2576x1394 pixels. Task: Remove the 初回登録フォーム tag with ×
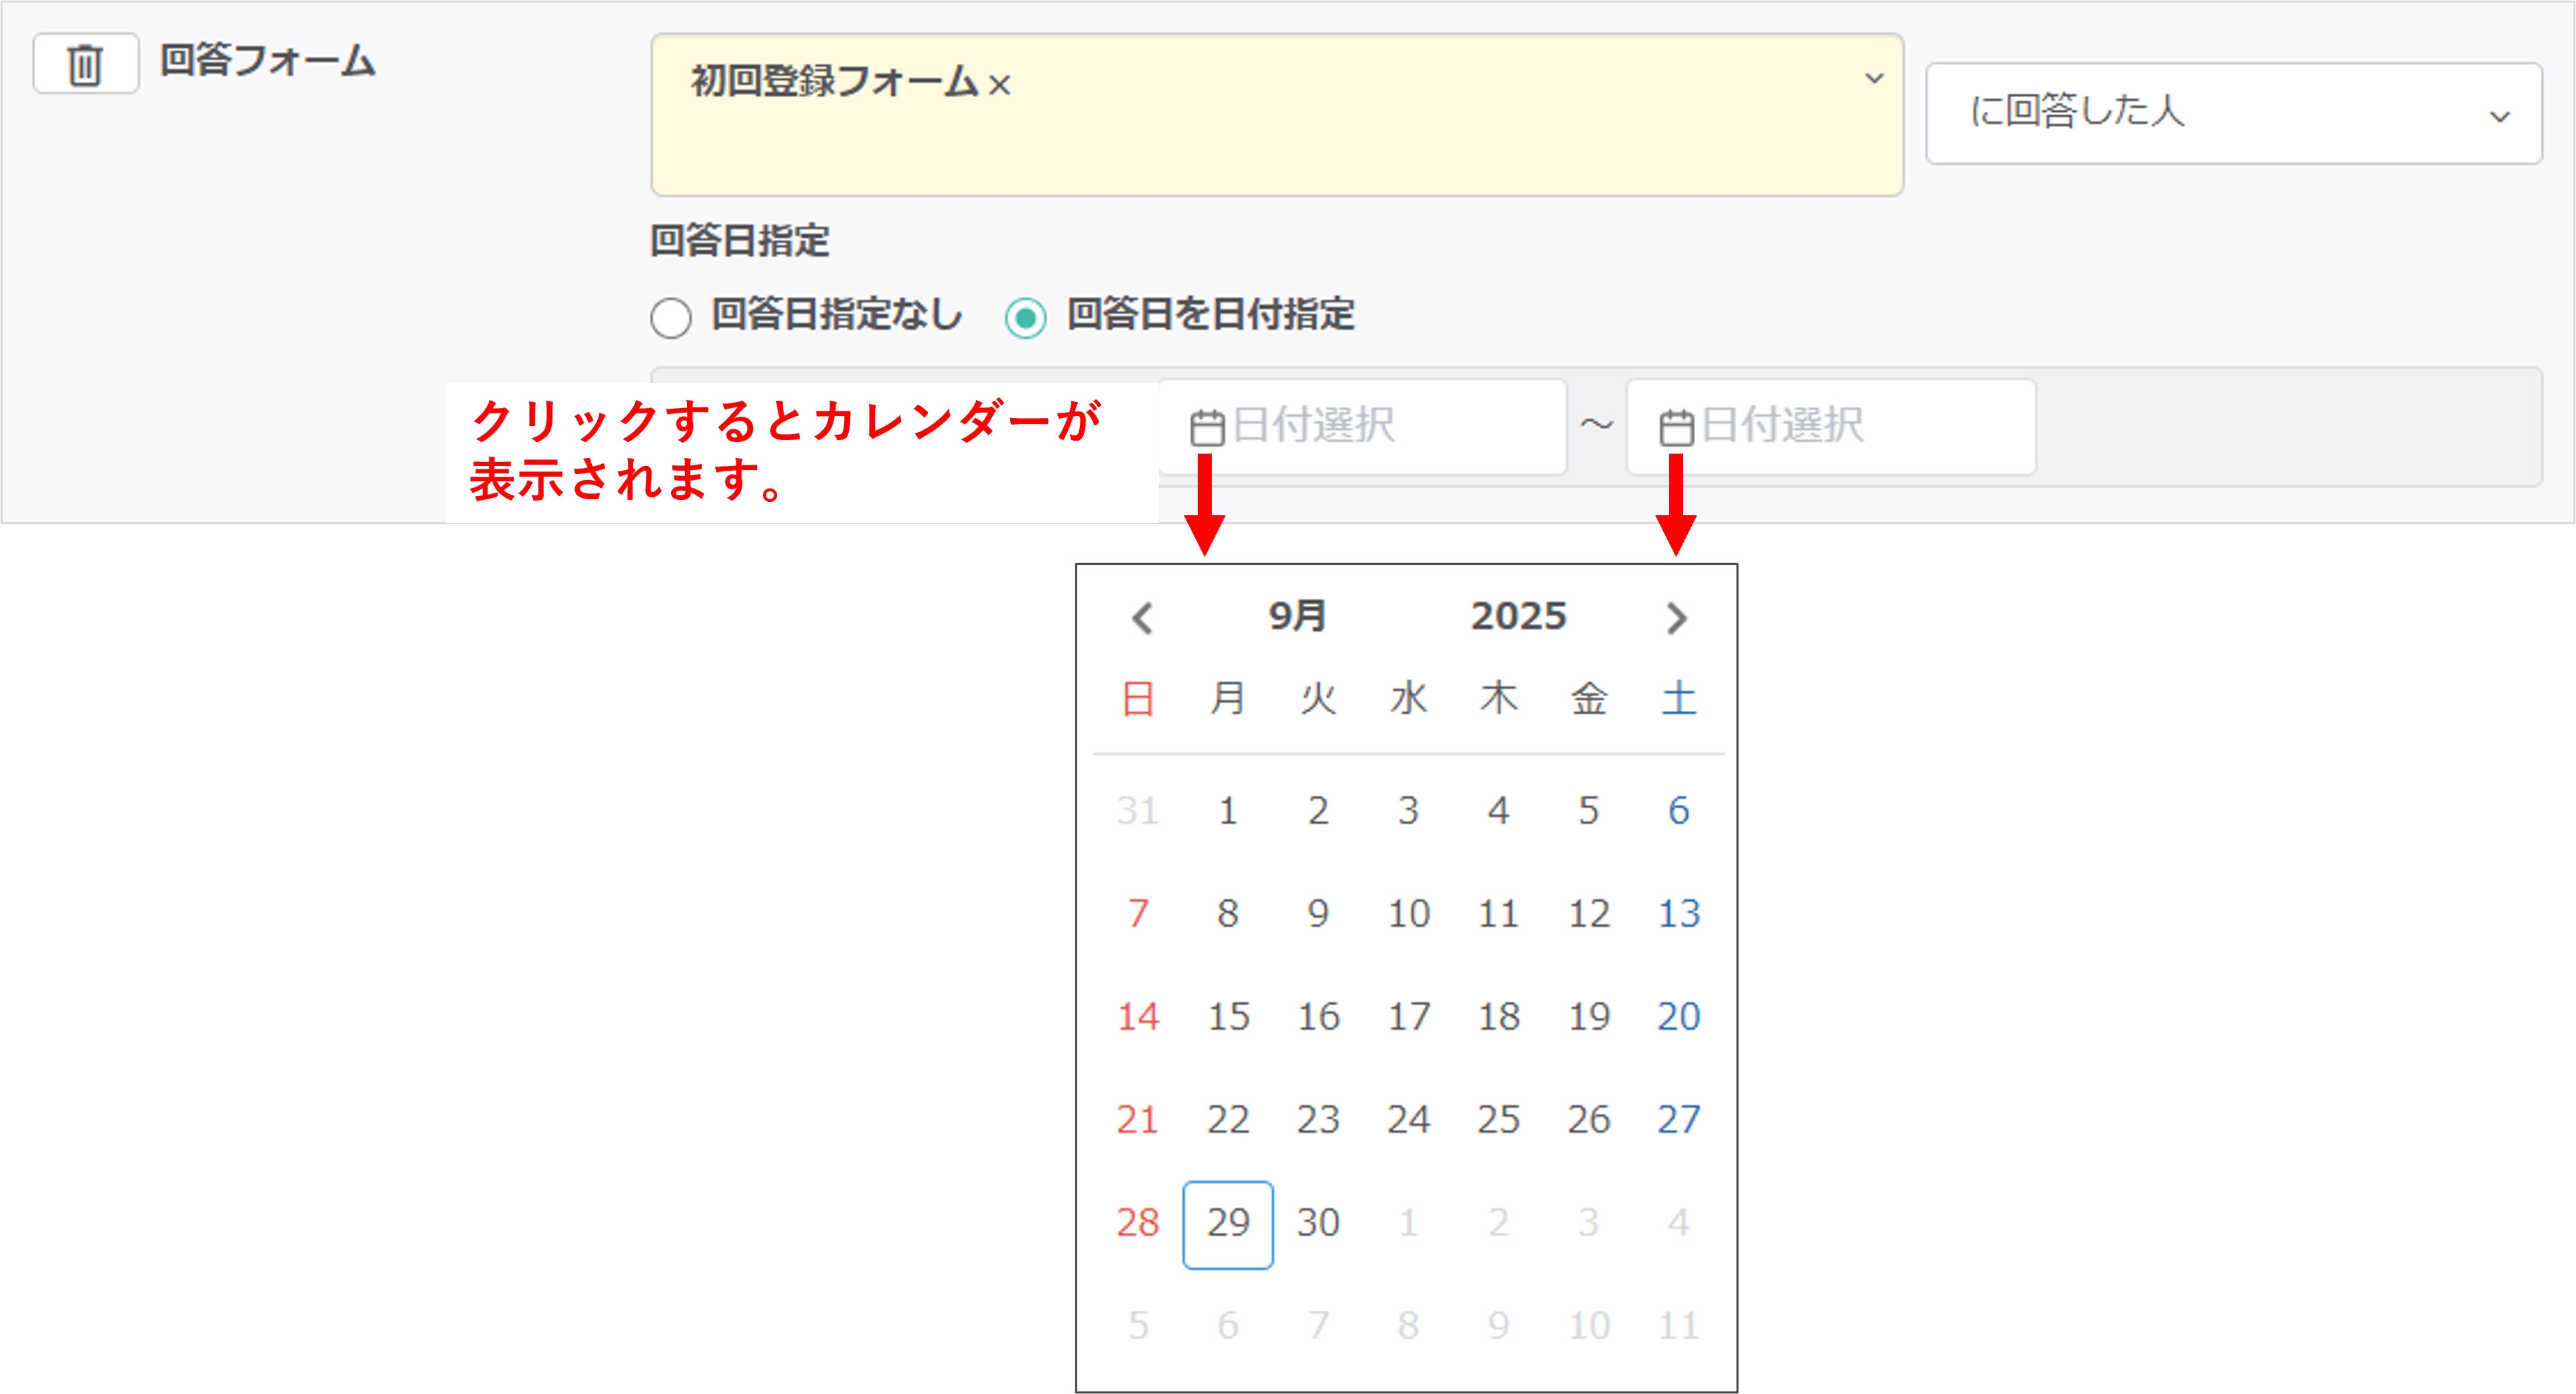coord(999,85)
